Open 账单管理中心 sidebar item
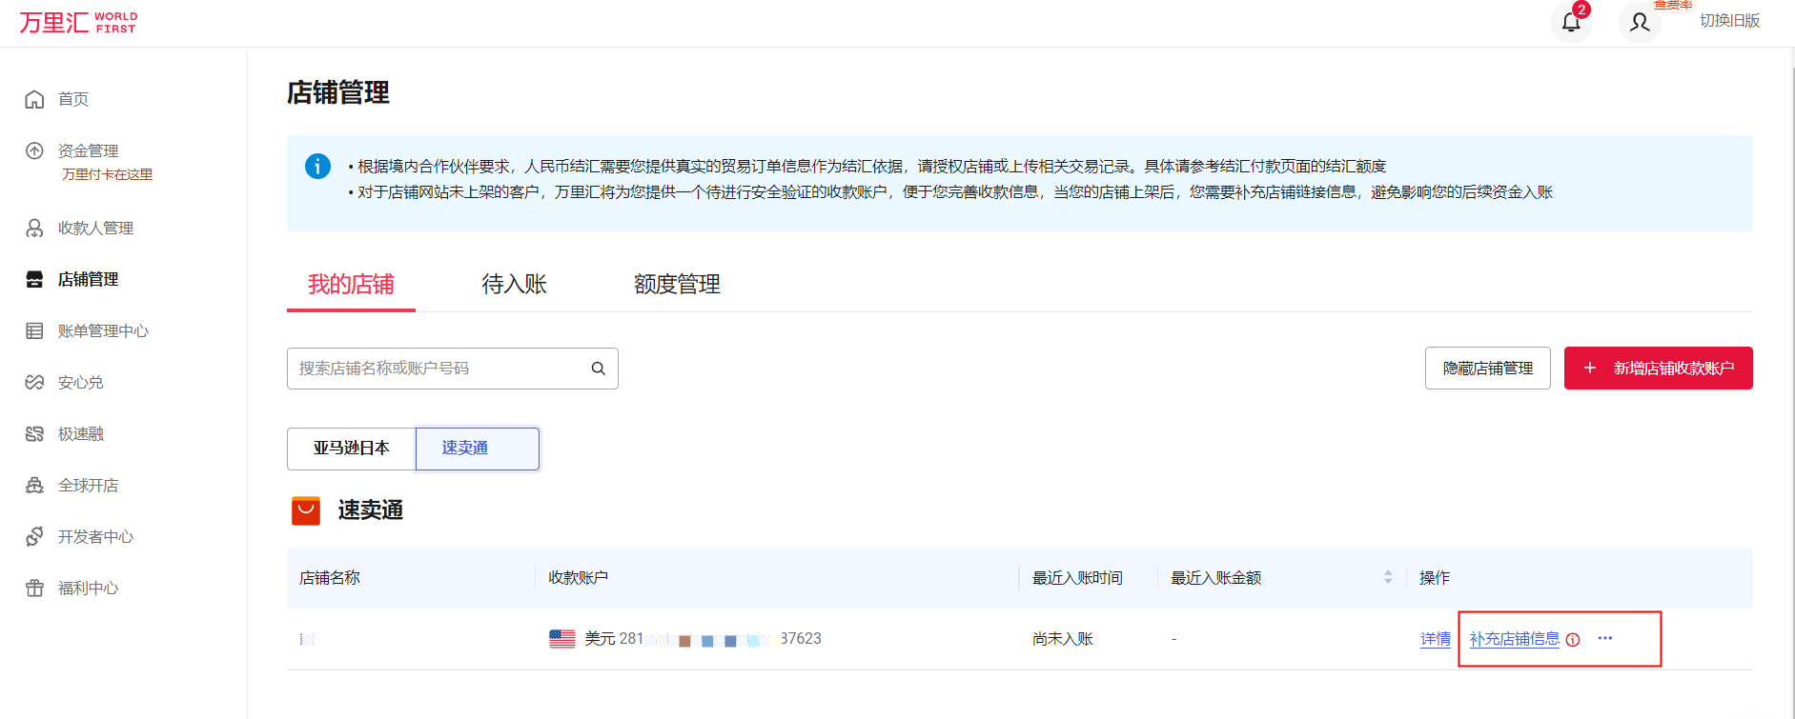 coord(103,330)
